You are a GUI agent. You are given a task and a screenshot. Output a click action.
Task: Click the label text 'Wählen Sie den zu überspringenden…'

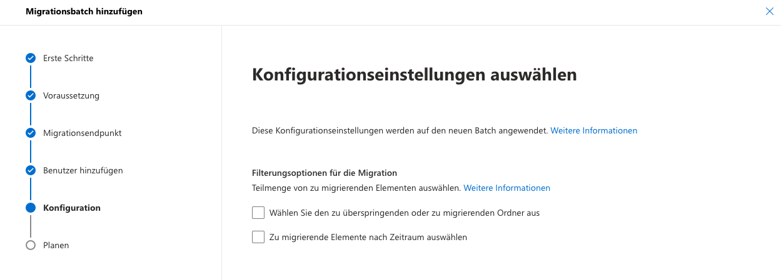404,213
